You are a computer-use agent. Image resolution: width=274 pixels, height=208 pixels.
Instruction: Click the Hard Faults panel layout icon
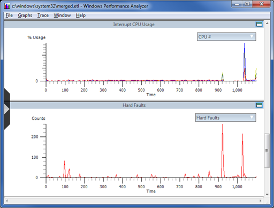[259, 105]
